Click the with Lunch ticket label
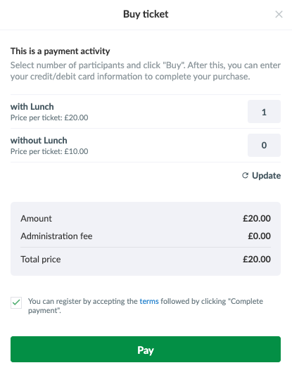The image size is (292, 370). [x=32, y=107]
